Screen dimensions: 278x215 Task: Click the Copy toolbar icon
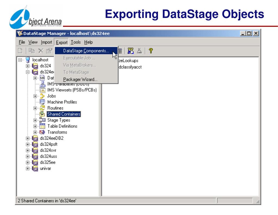(x=32, y=51)
